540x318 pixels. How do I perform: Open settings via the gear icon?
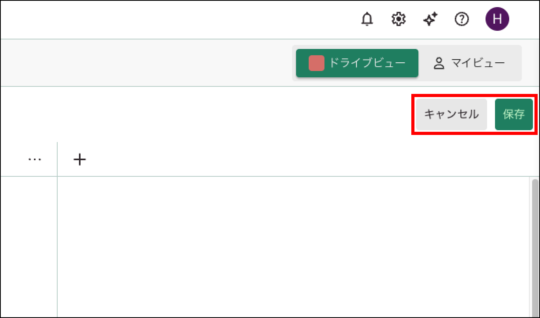[x=399, y=19]
